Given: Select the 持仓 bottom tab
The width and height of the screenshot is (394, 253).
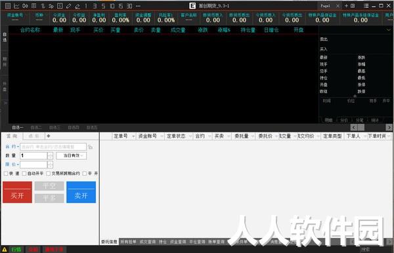Looking at the screenshot, I should point(163,242).
